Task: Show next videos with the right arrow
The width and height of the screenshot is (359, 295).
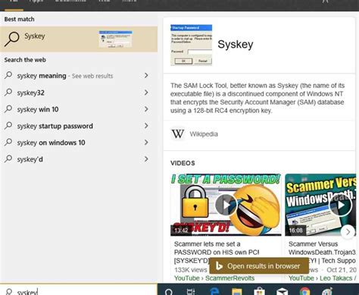Action: click(348, 231)
